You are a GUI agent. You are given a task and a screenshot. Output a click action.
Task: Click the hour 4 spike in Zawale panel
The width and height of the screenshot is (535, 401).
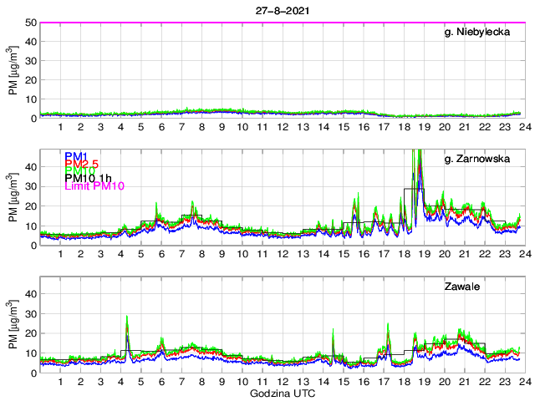pyautogui.click(x=127, y=318)
